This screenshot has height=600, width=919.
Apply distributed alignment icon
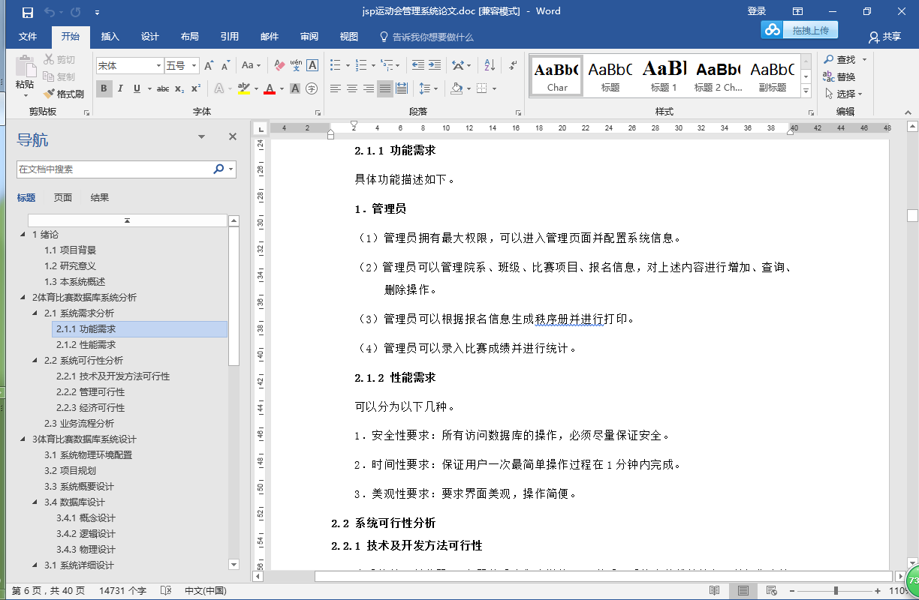coord(402,88)
